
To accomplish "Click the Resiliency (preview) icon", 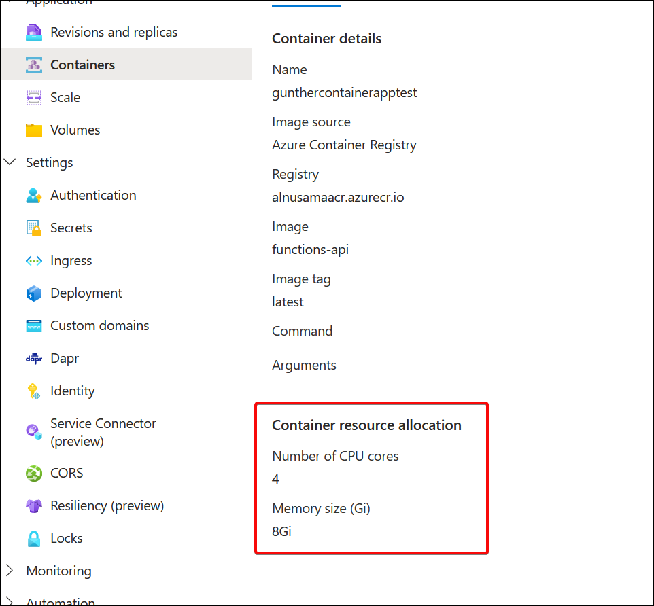I will click(x=34, y=505).
